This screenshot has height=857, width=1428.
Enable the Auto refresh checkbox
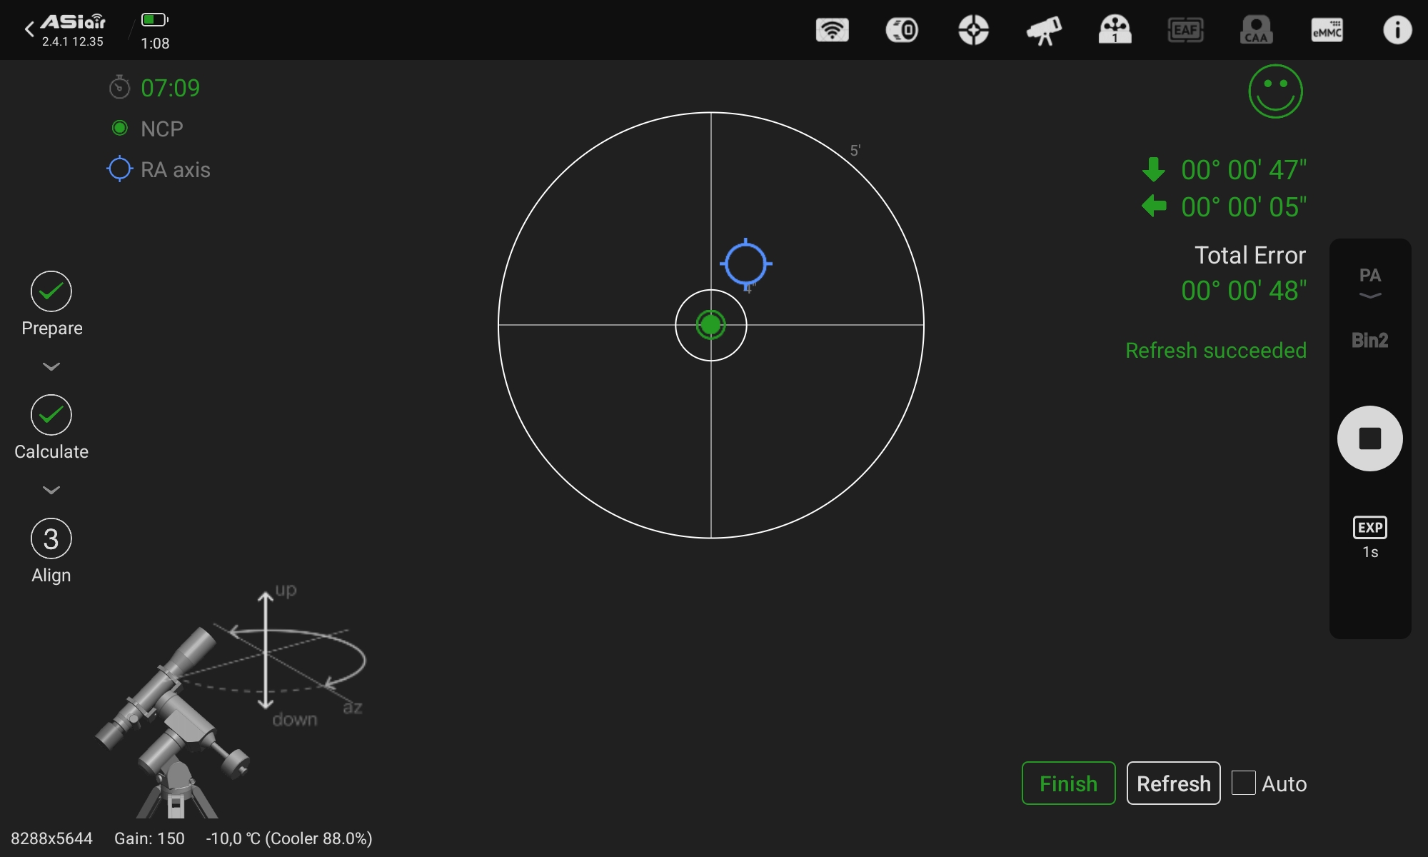pyautogui.click(x=1244, y=783)
